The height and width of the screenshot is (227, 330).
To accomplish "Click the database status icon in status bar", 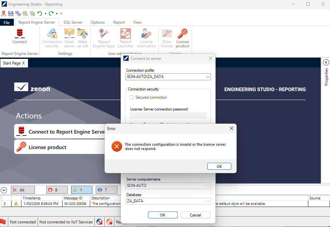I will pos(3,222).
